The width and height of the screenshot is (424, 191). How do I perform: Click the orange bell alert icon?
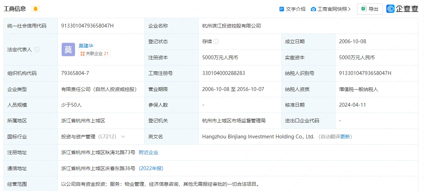click(35, 9)
